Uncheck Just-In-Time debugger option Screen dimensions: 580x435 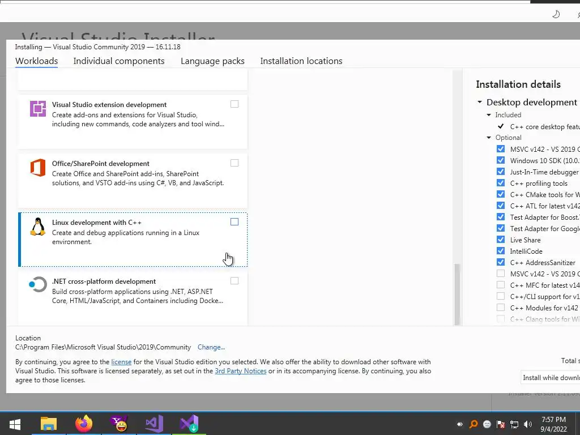click(x=501, y=172)
